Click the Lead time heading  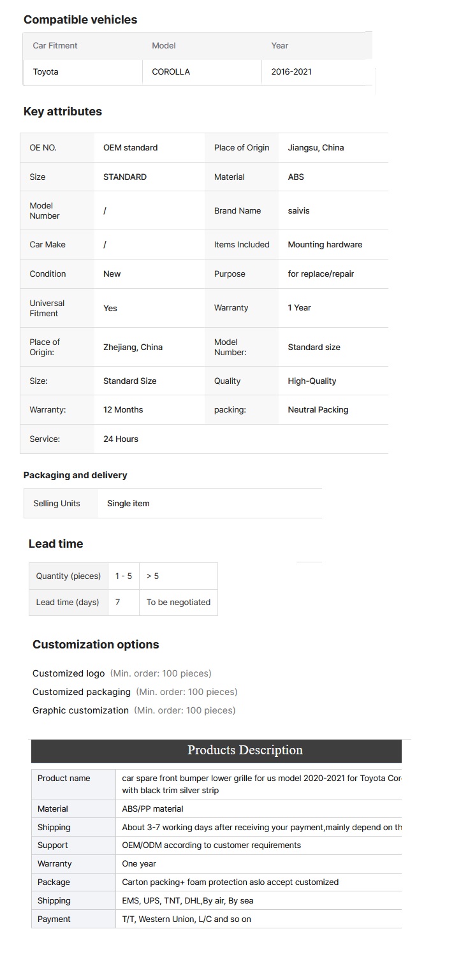pyautogui.click(x=56, y=544)
